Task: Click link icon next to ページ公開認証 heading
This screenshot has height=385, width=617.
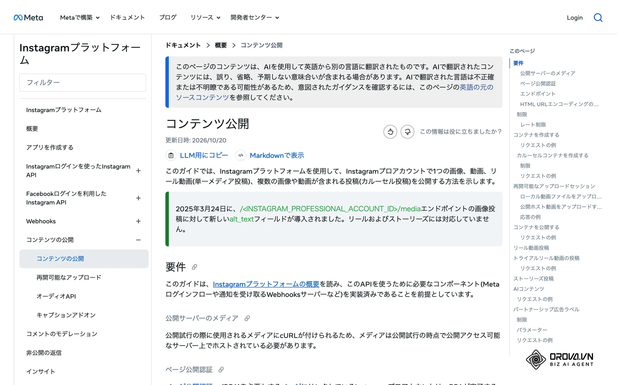Action: (x=221, y=370)
